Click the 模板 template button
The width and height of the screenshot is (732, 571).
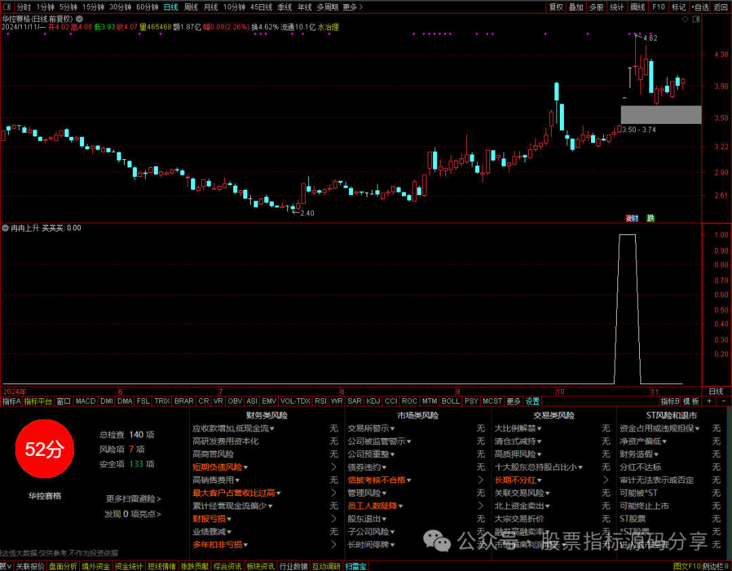pos(691,401)
